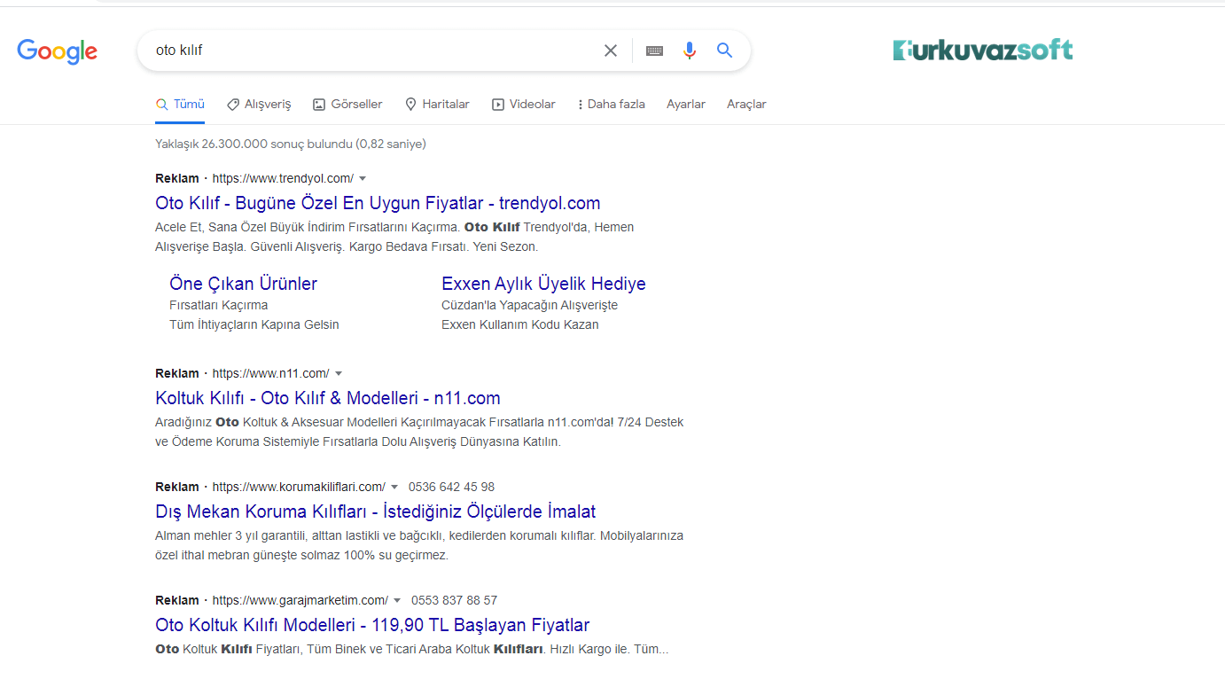Clear the search box with X icon

[x=611, y=51]
